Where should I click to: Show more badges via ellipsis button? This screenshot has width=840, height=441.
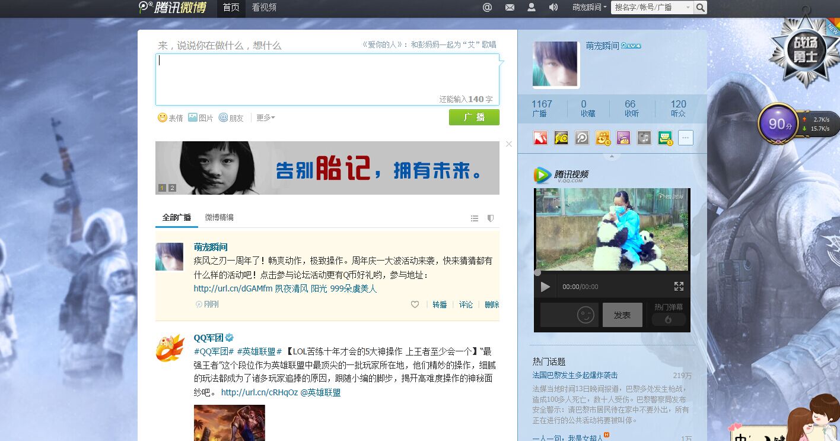pyautogui.click(x=686, y=138)
